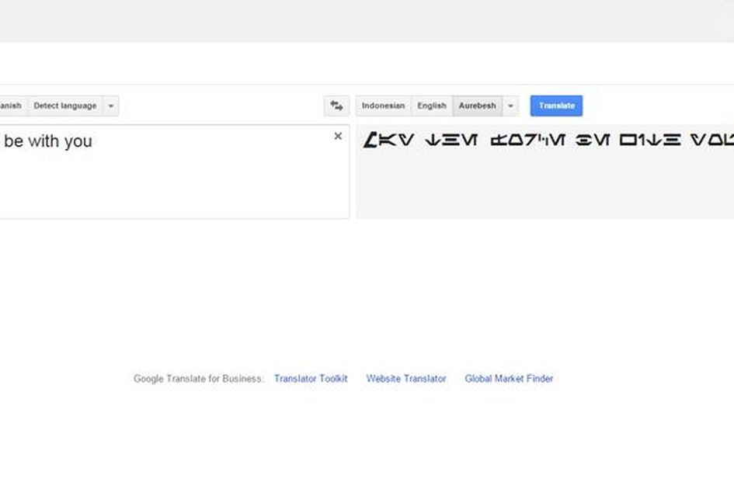Open the Website Translator link
The width and height of the screenshot is (734, 489).
click(405, 379)
